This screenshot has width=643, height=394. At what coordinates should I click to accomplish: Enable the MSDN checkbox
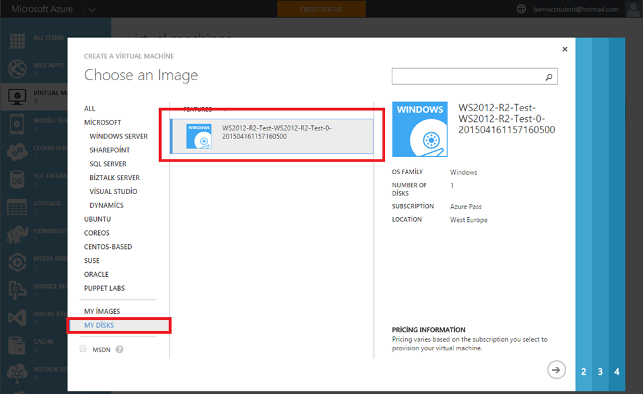(84, 349)
